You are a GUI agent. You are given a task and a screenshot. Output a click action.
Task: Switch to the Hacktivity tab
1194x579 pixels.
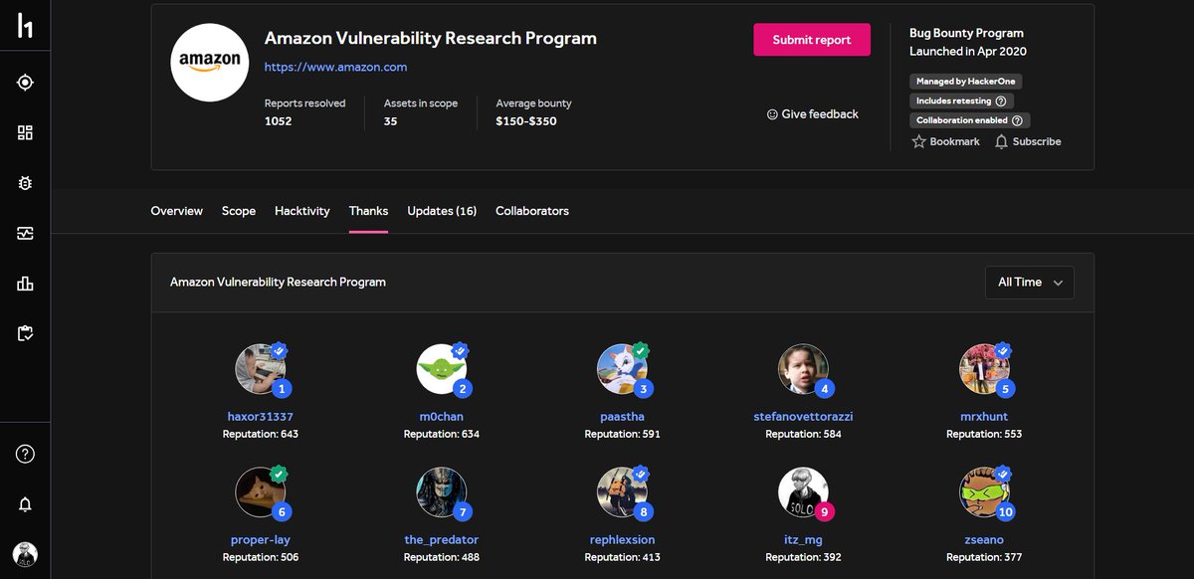pyautogui.click(x=302, y=211)
